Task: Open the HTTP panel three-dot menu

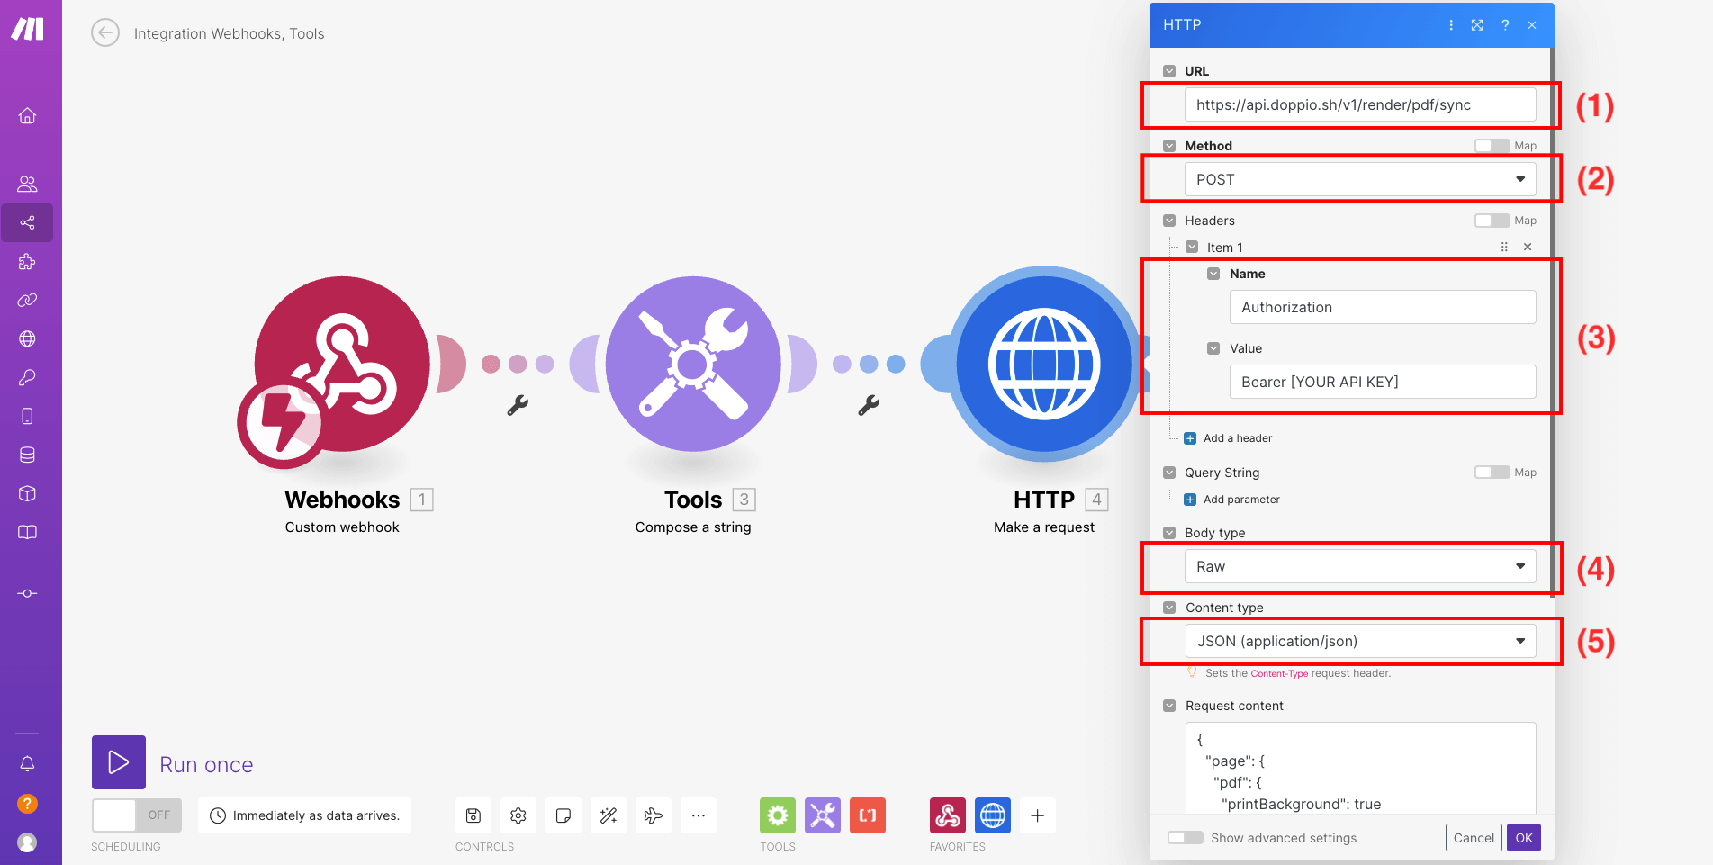Action: tap(1451, 25)
